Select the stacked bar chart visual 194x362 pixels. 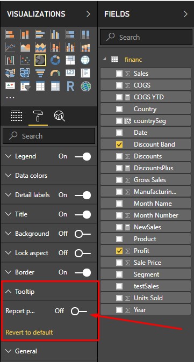[10, 34]
